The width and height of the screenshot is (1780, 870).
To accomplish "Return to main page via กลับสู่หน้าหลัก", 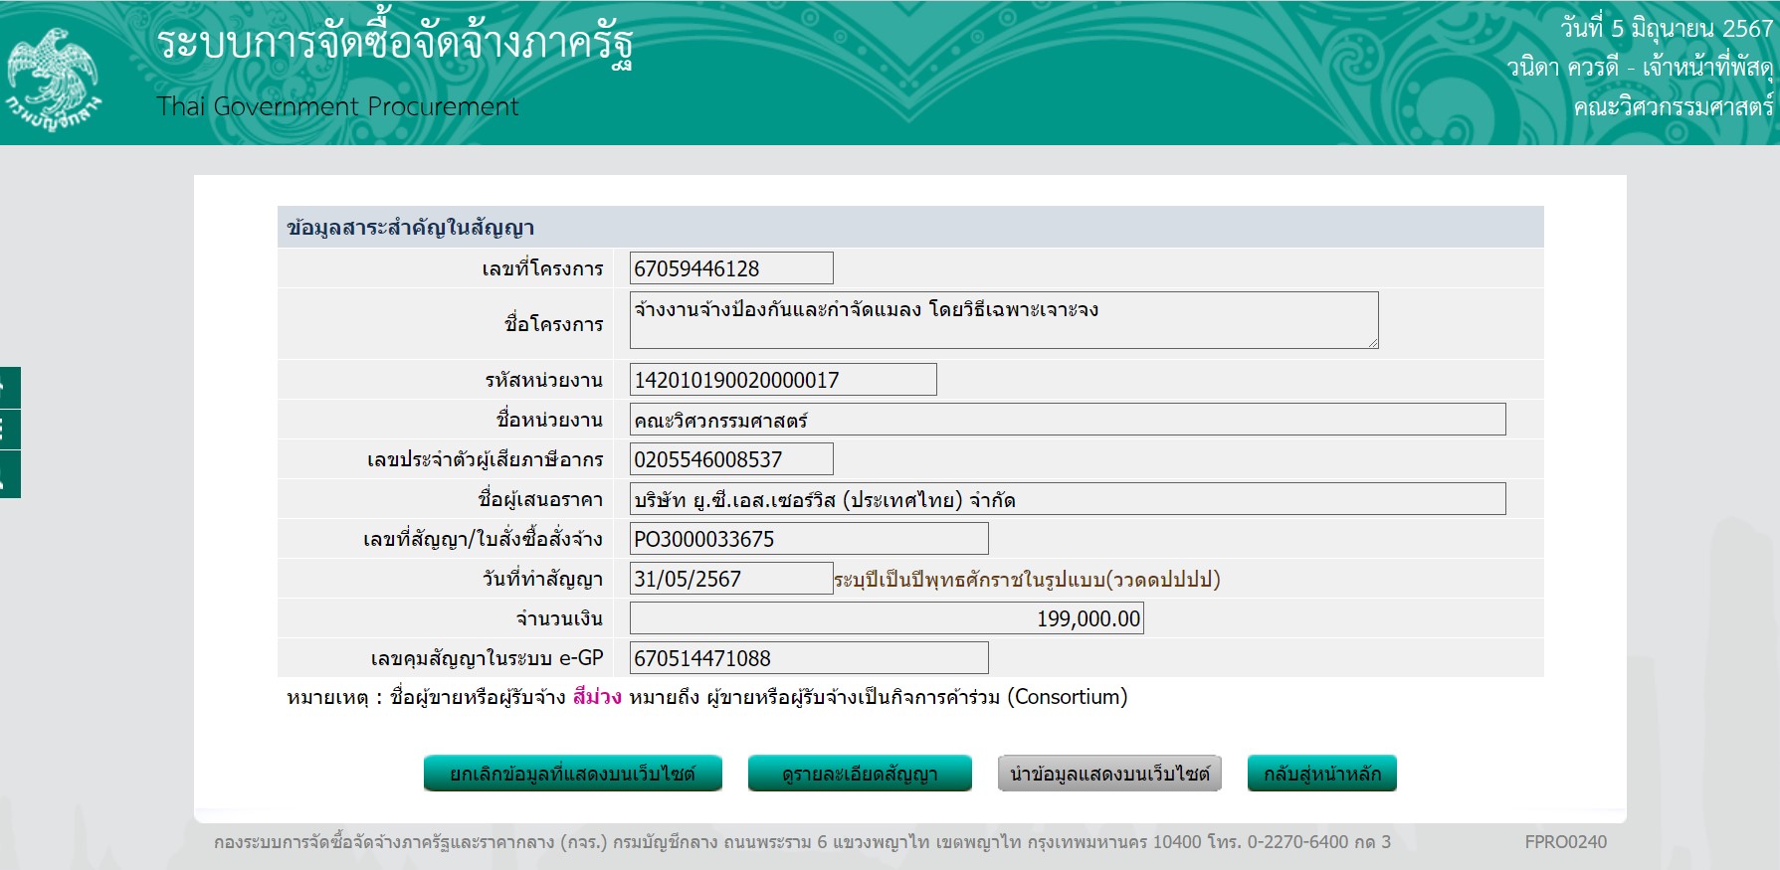I will click(x=1321, y=774).
